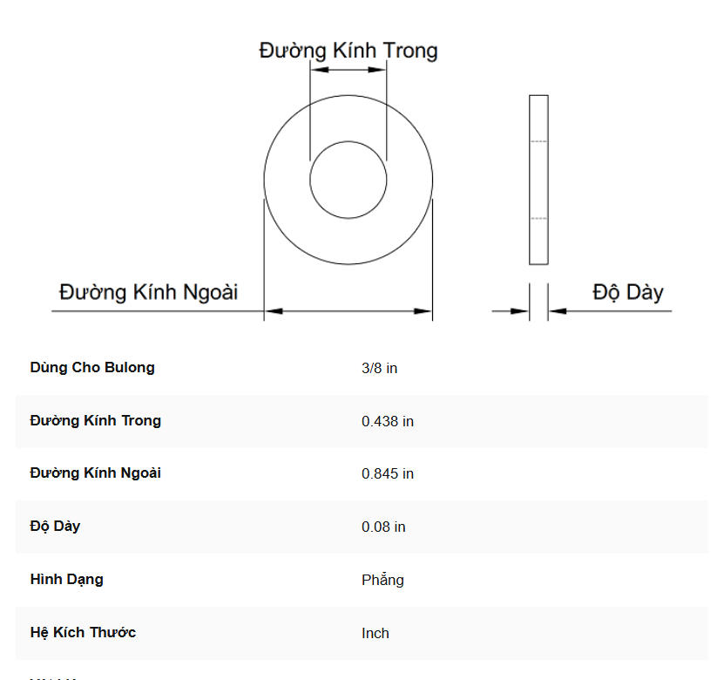Image resolution: width=724 pixels, height=680 pixels.
Task: Click the "0.08 in" thickness value
Action: (383, 527)
